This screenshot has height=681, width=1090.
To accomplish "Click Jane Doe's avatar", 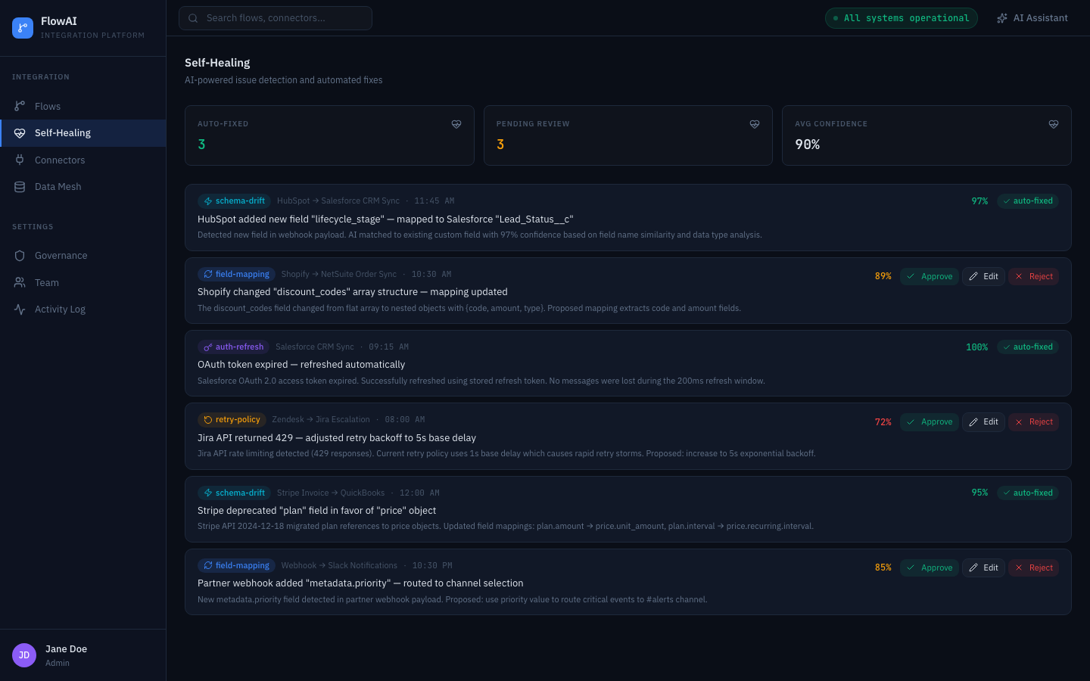I will 23,655.
